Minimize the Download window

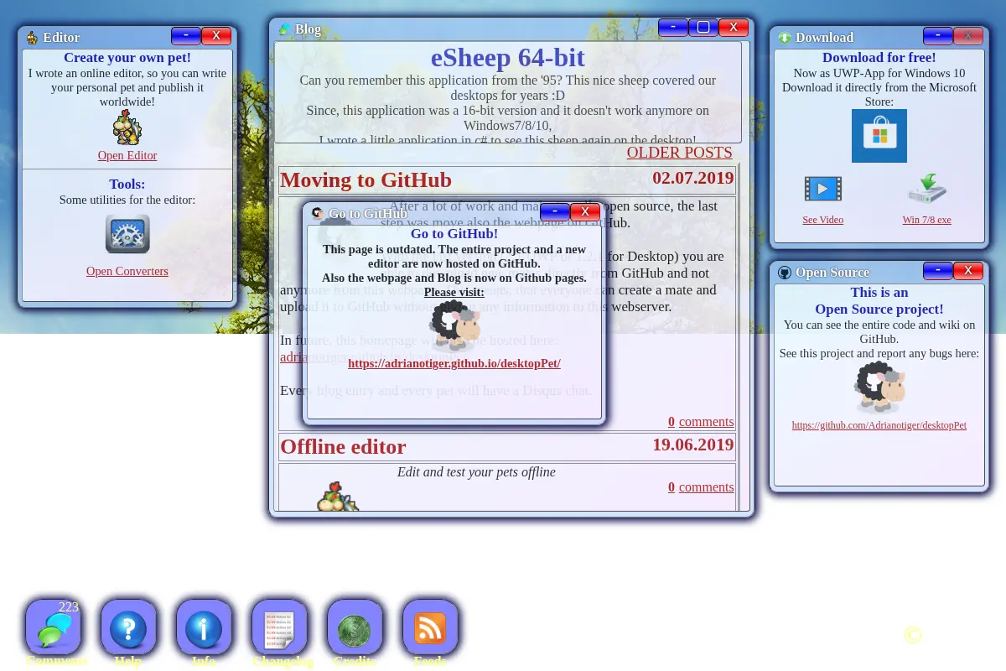938,35
